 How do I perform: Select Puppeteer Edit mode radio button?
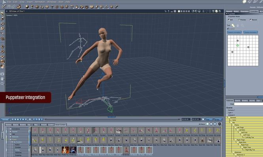[229, 20]
